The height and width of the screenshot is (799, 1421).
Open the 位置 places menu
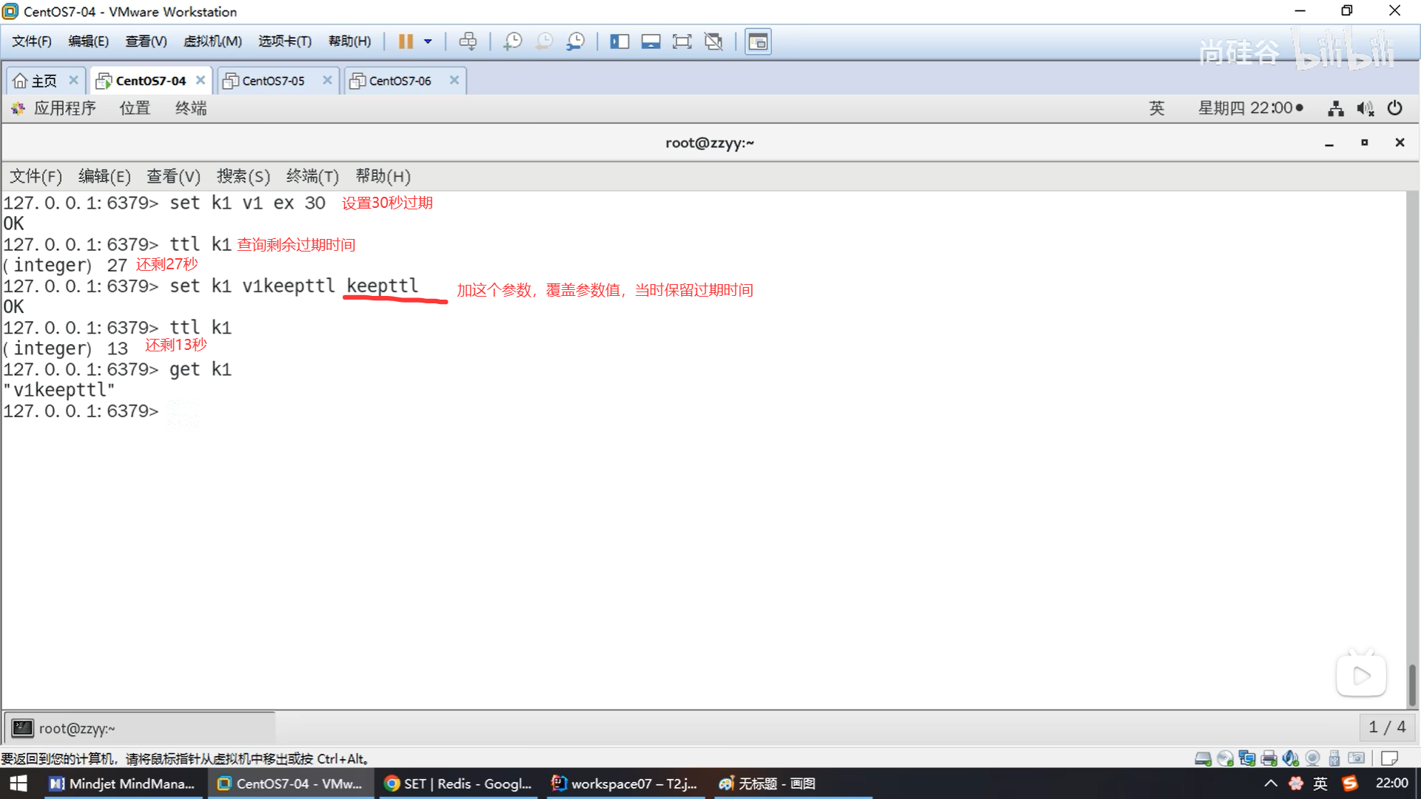pyautogui.click(x=135, y=108)
